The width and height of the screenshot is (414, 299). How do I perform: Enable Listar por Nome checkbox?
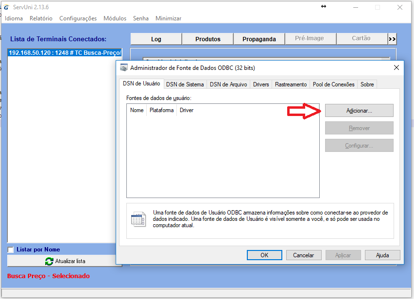click(11, 250)
